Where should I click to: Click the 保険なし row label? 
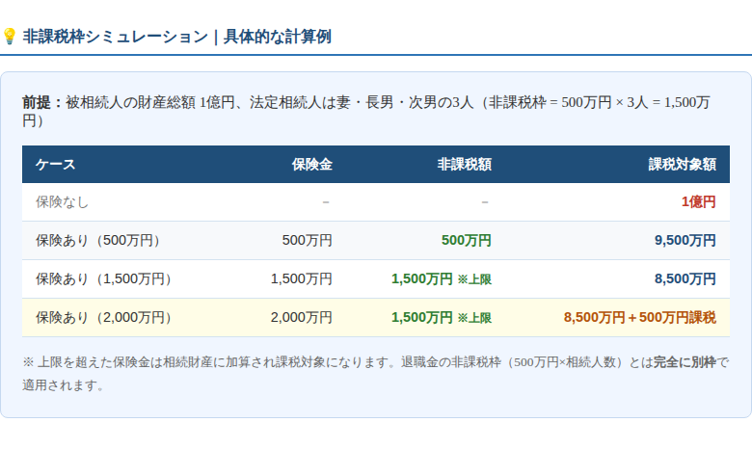63,202
